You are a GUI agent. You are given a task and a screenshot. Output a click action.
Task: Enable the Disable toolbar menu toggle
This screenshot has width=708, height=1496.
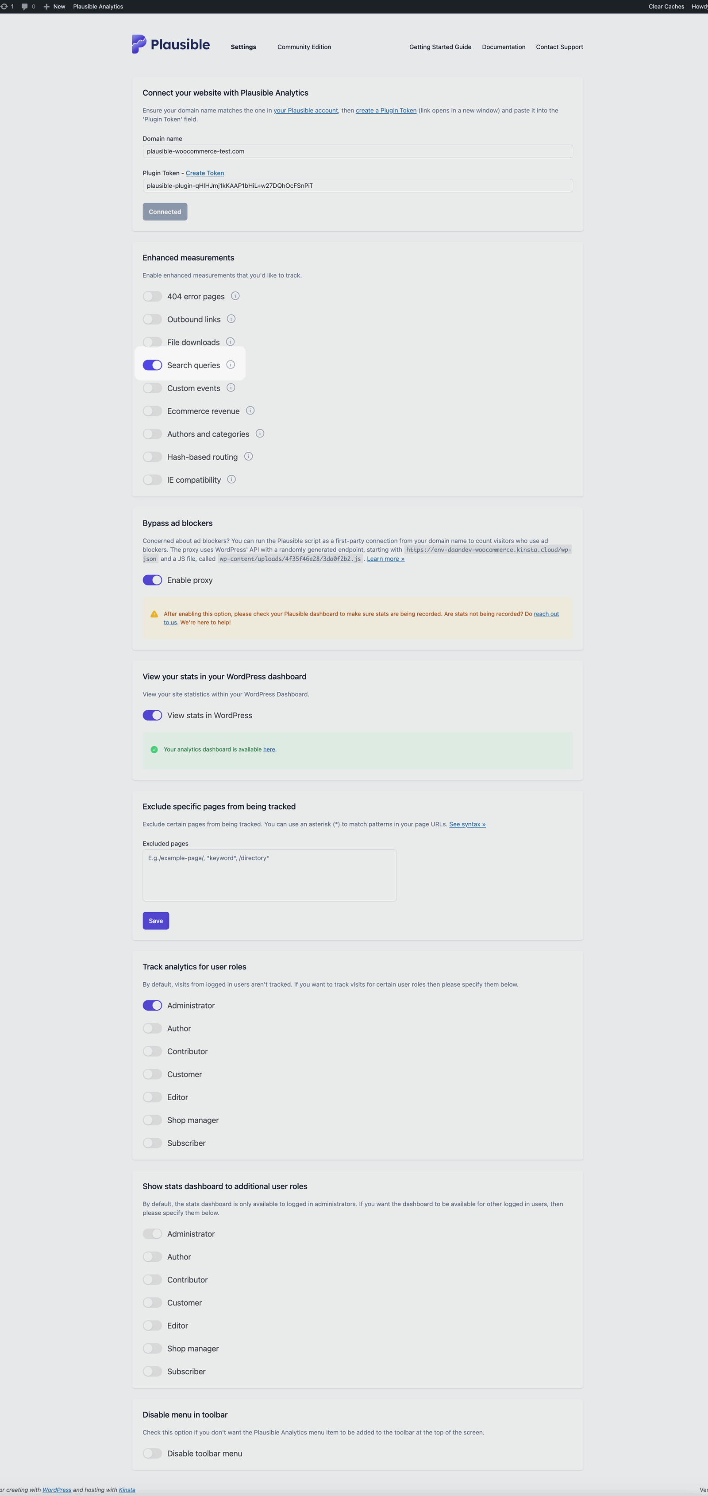click(x=153, y=1453)
